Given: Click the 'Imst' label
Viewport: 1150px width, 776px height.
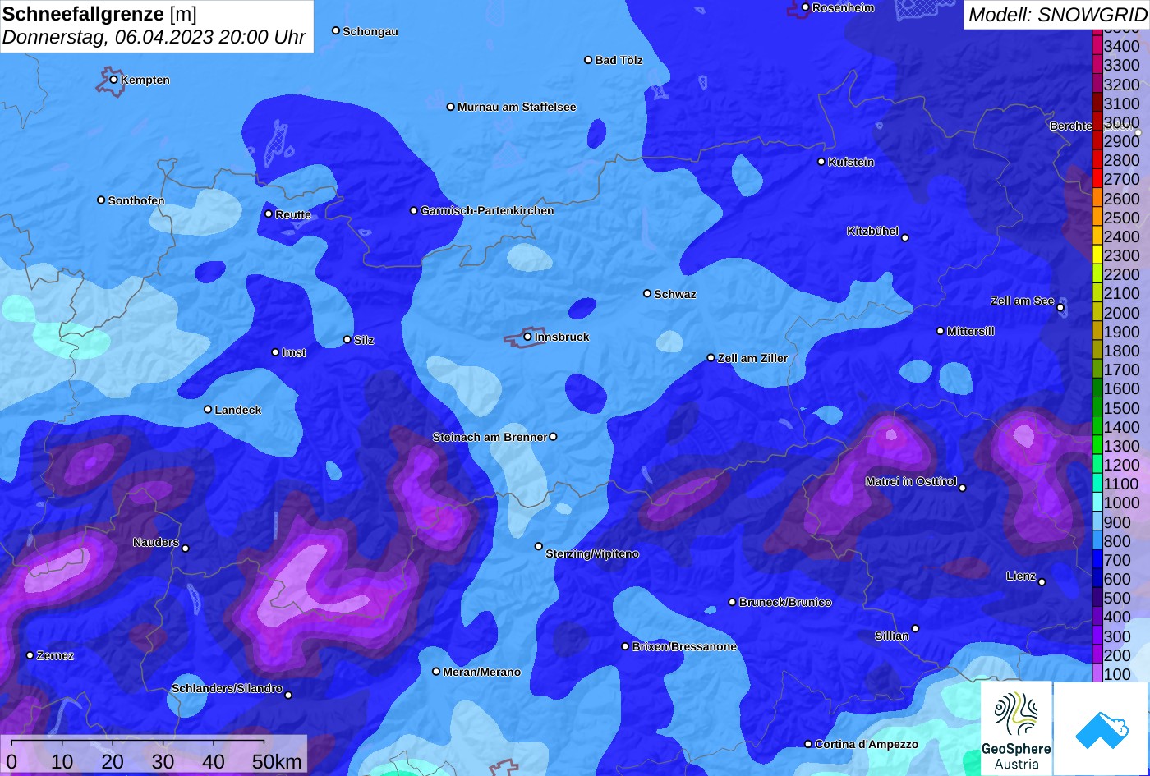Looking at the screenshot, I should [294, 353].
